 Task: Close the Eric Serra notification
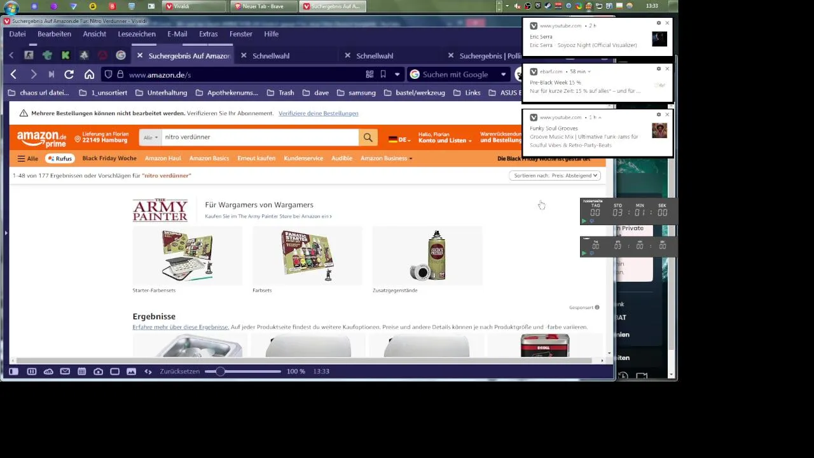[666, 23]
